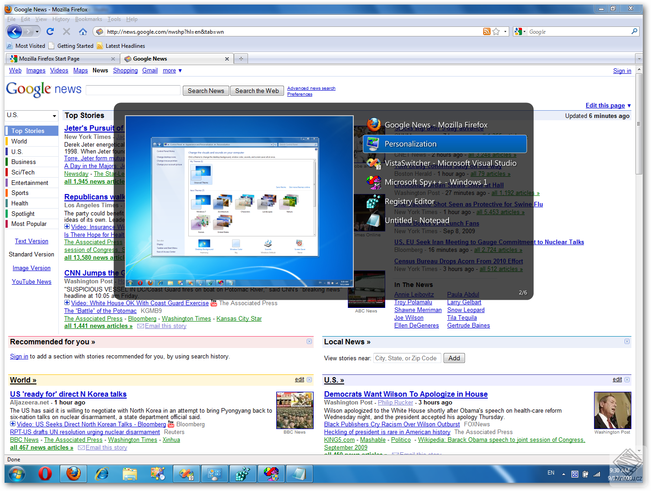Open Latest Headlines bookmark feed
Screen dimensions: 651x491
[121, 46]
